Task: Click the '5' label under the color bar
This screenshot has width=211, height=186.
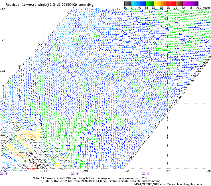Action: pyautogui.click(x=132, y=8)
